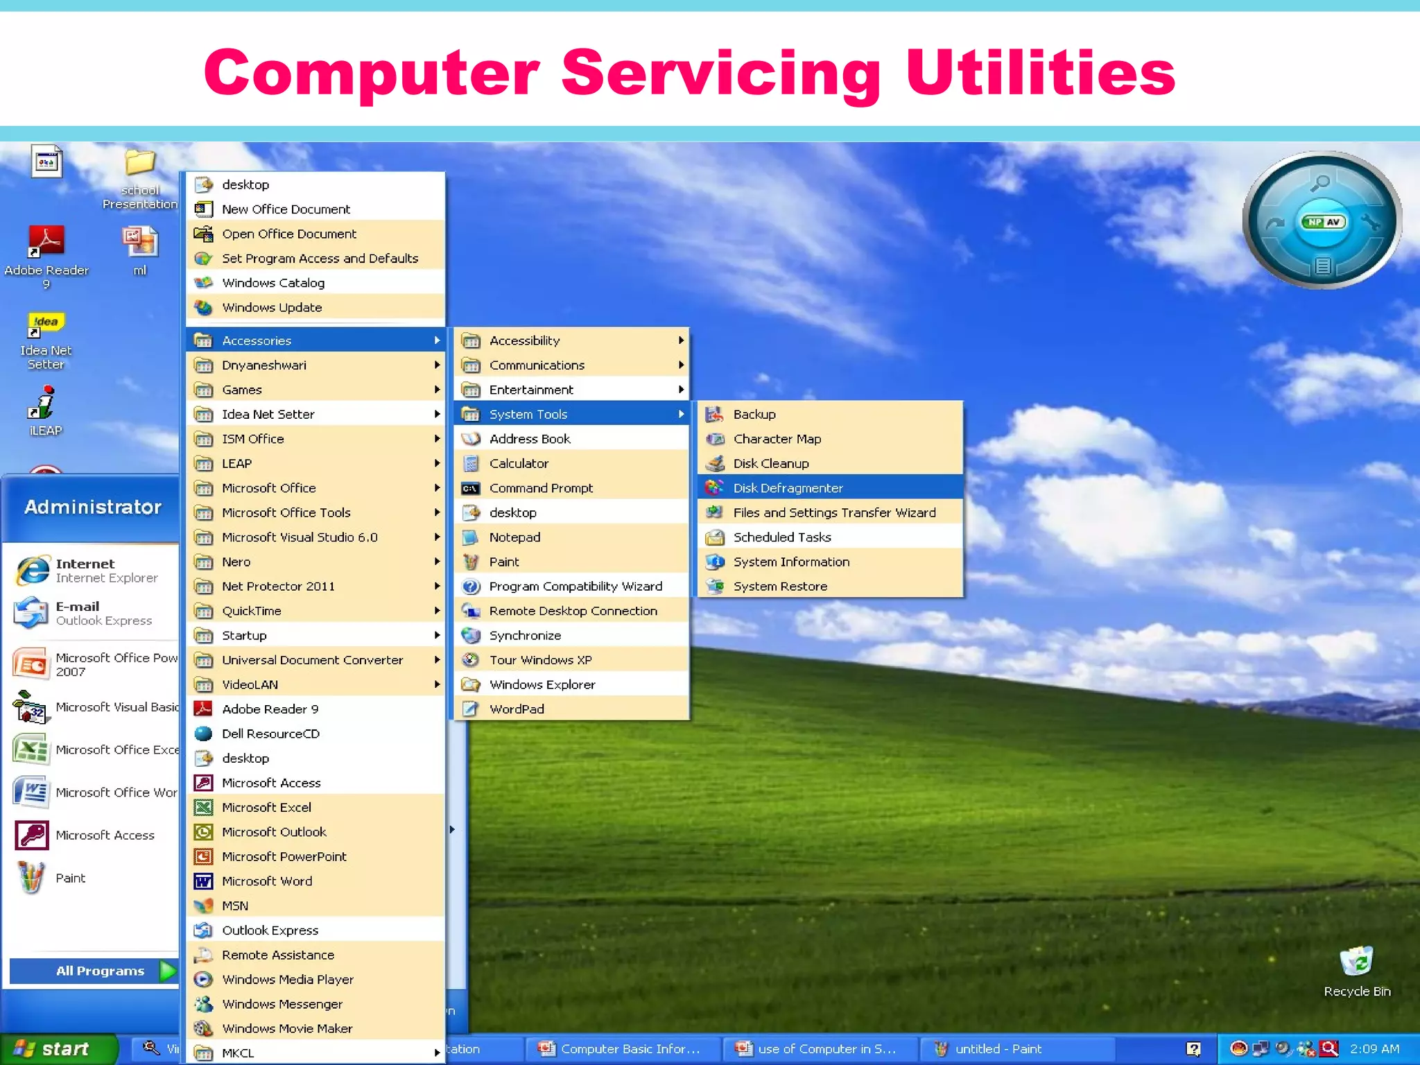Open Paint from Start menu recent list

tap(94, 878)
